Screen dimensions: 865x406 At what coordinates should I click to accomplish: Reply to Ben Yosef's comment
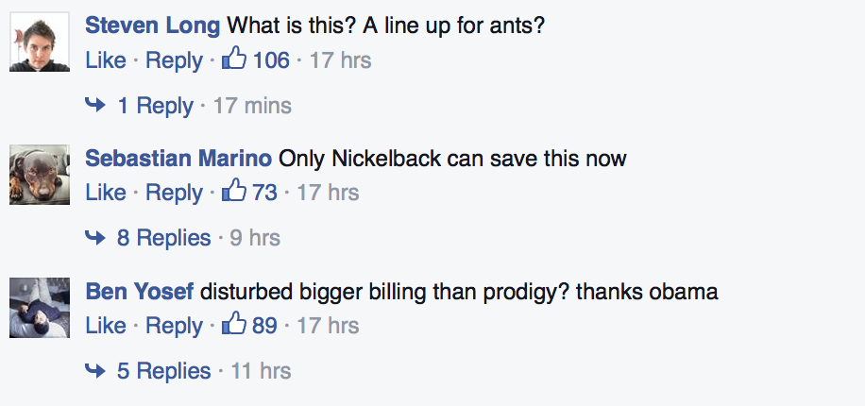(175, 326)
